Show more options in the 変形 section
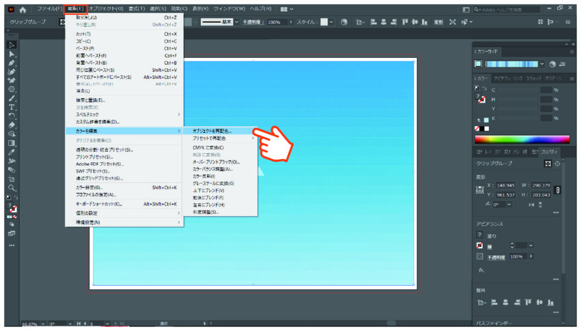 coord(556,213)
